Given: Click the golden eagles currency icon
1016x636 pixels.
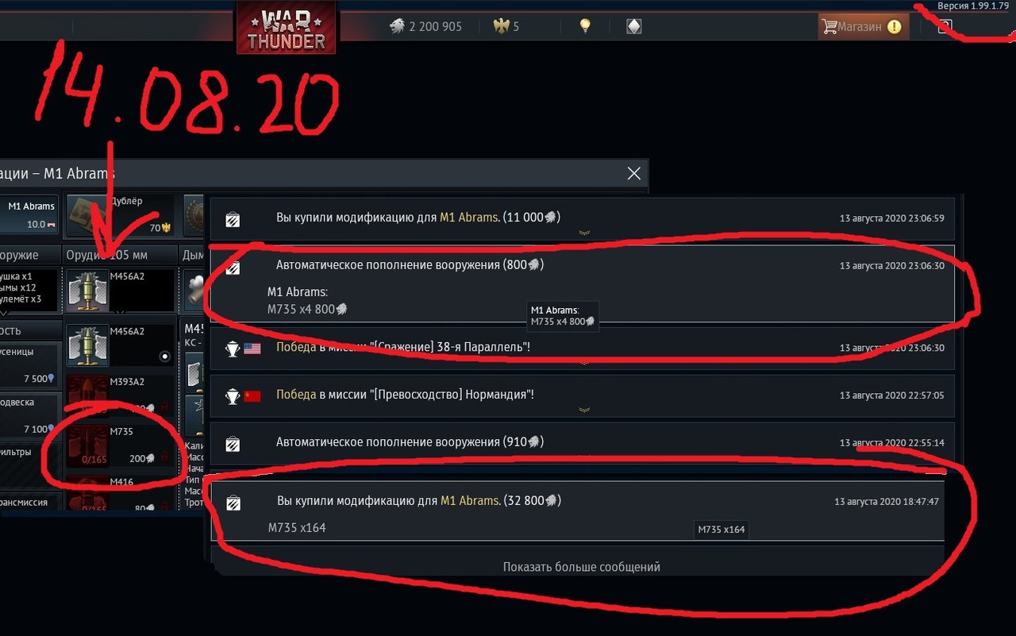Looking at the screenshot, I should point(501,26).
